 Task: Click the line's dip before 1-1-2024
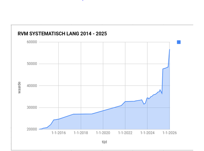click(x=144, y=104)
